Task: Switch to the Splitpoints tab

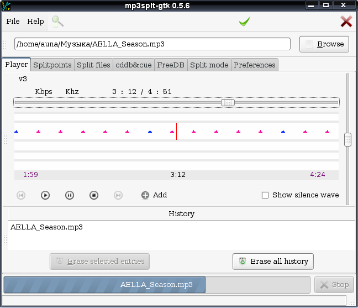Action: (52, 65)
